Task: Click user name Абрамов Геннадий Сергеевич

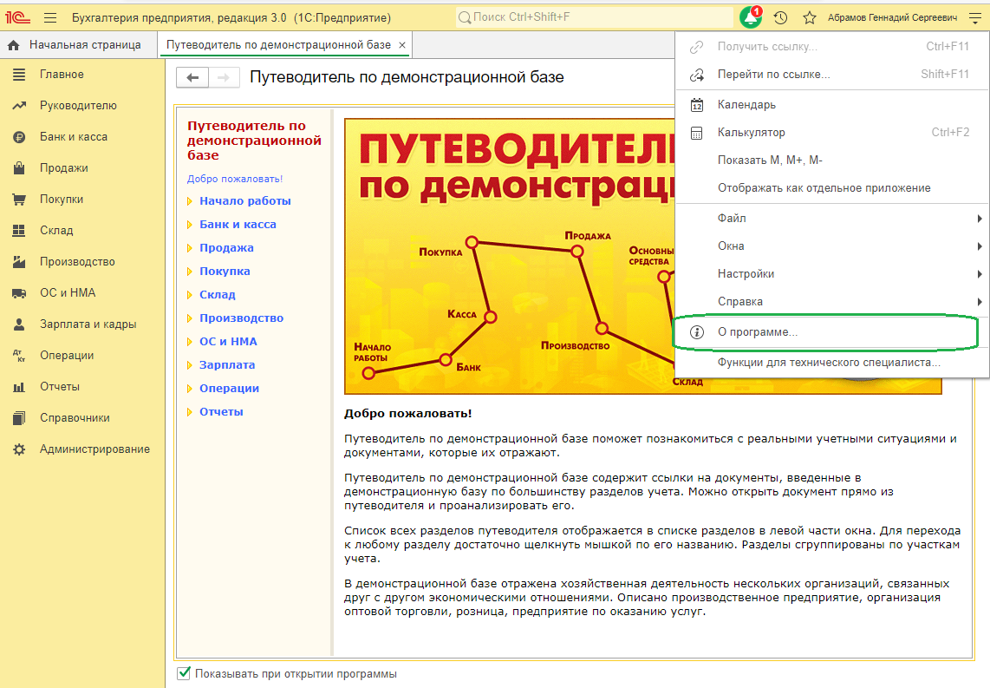Action: [x=892, y=17]
